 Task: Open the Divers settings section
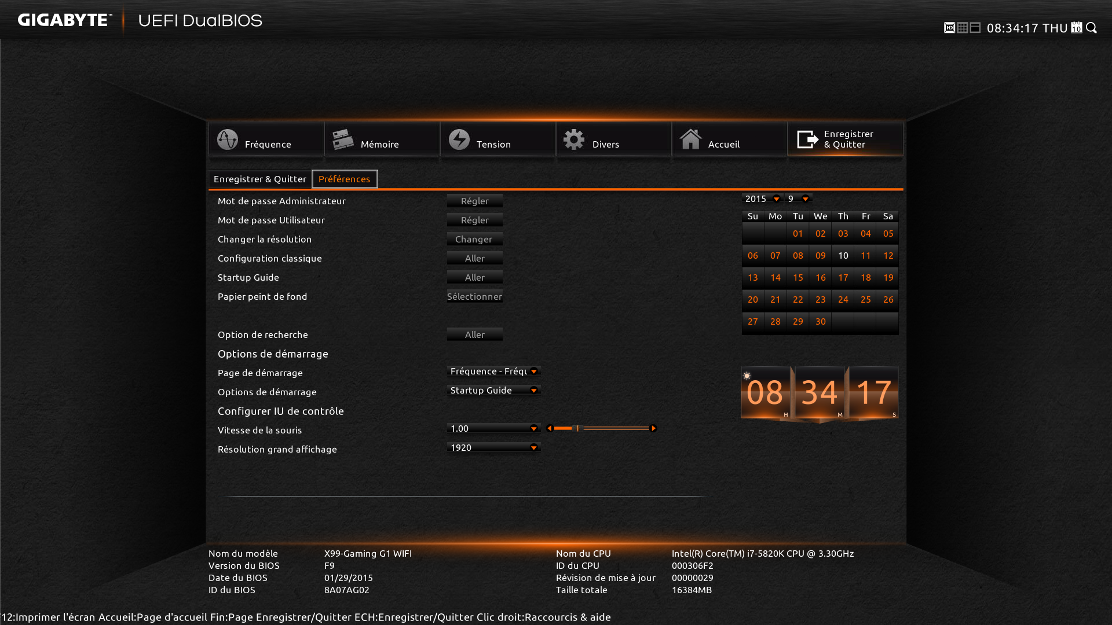click(613, 139)
